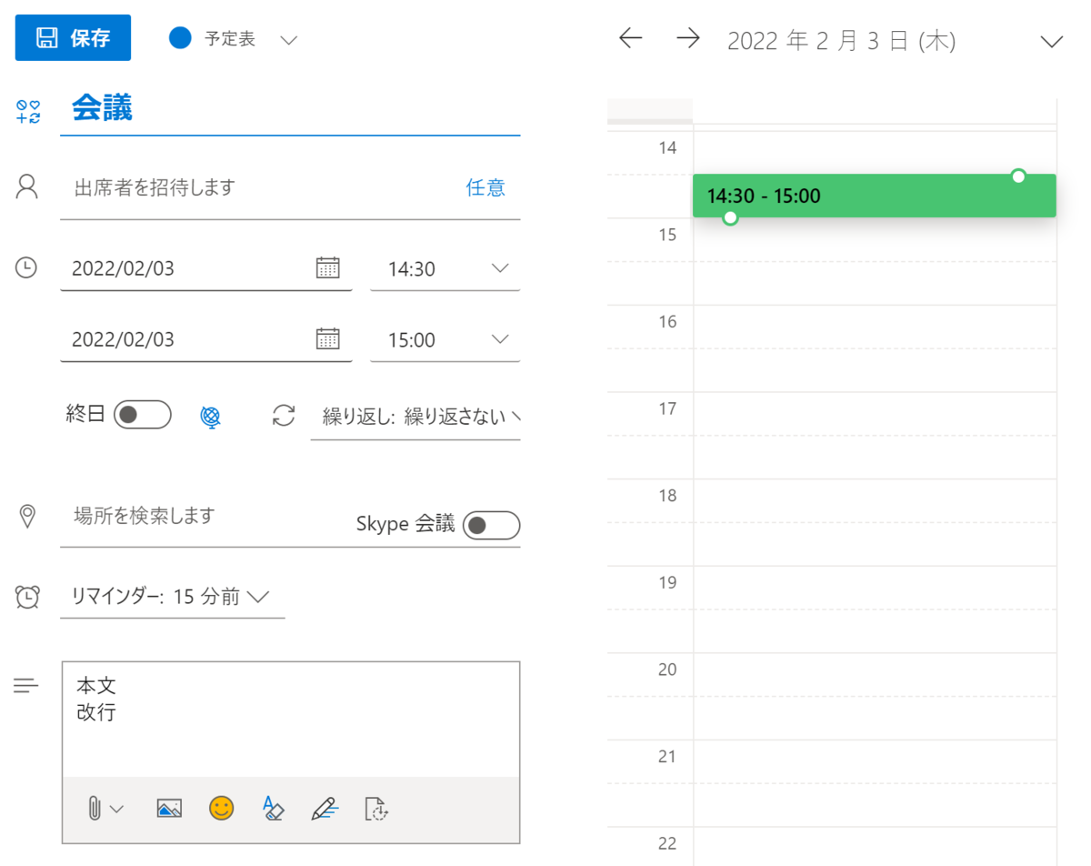
Task: Enable the Skype 会議 toggle
Action: [491, 525]
